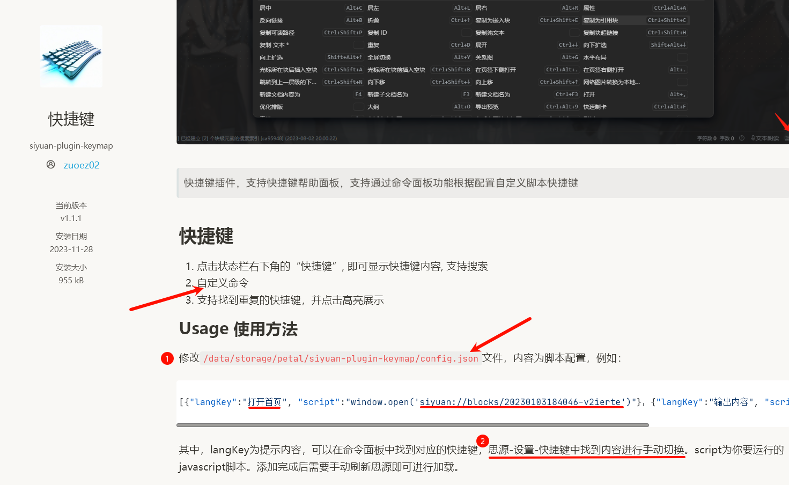The width and height of the screenshot is (789, 485).
Task: Click the sentence 思源-设置-快捷键中找到内容进行手动切换
Action: pos(586,450)
